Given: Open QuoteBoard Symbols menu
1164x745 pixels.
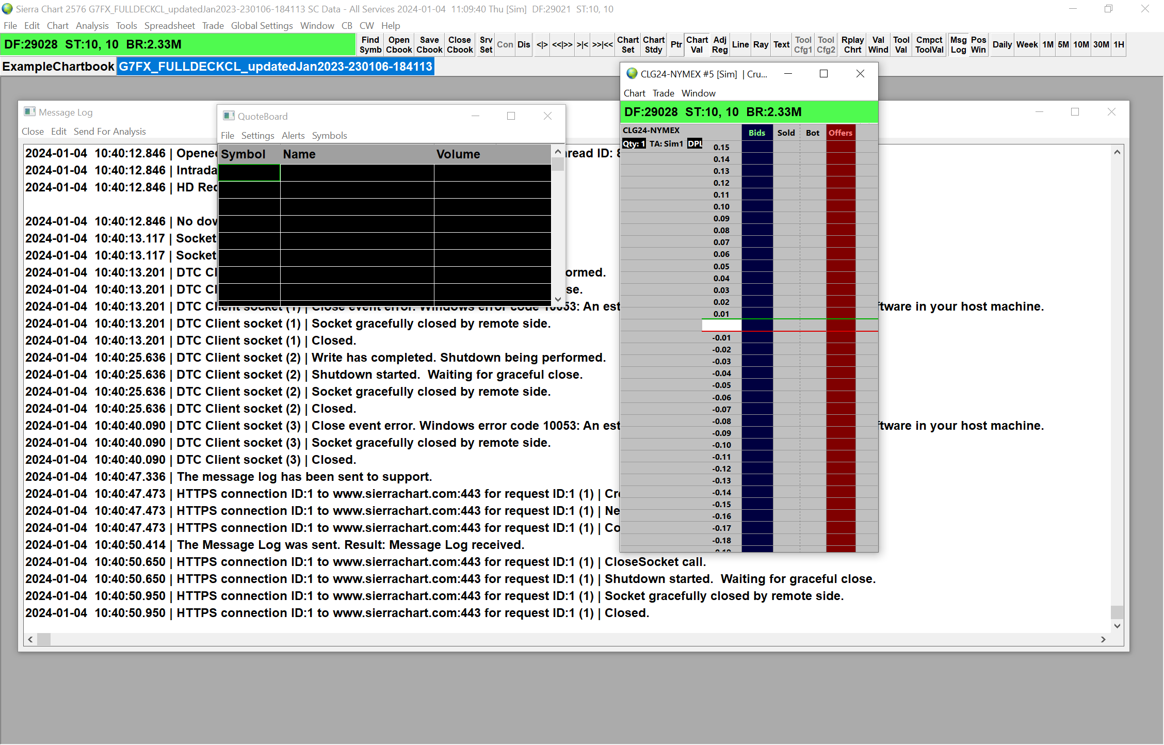Looking at the screenshot, I should pos(329,136).
